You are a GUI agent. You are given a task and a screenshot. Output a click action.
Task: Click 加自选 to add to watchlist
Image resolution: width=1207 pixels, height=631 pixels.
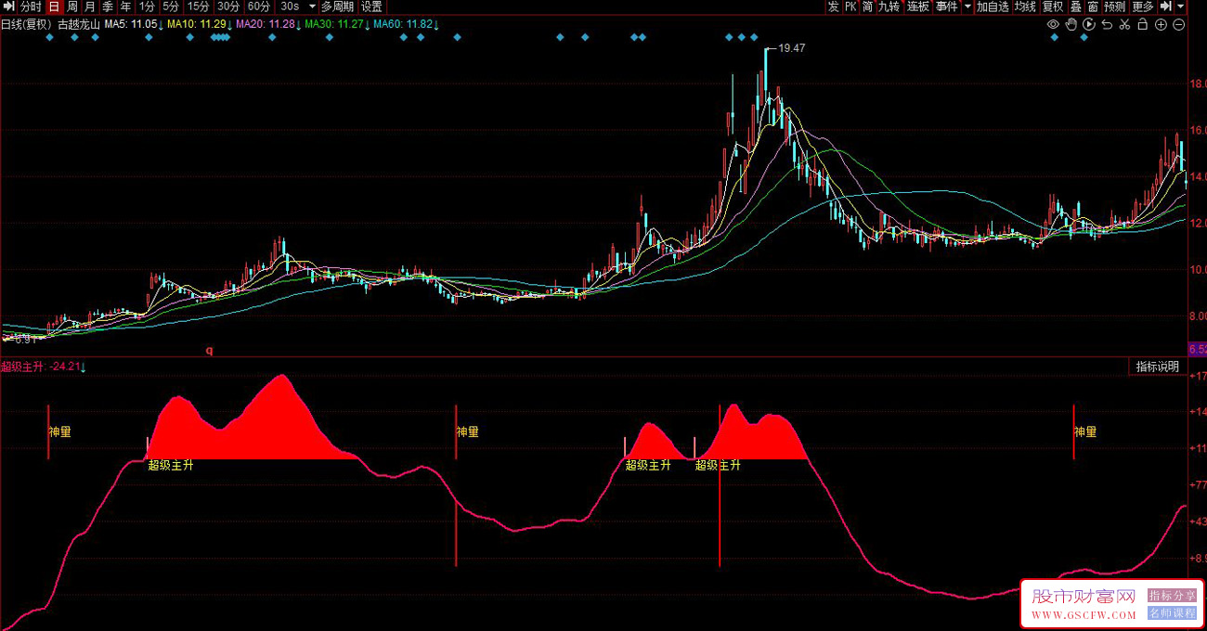click(x=993, y=6)
